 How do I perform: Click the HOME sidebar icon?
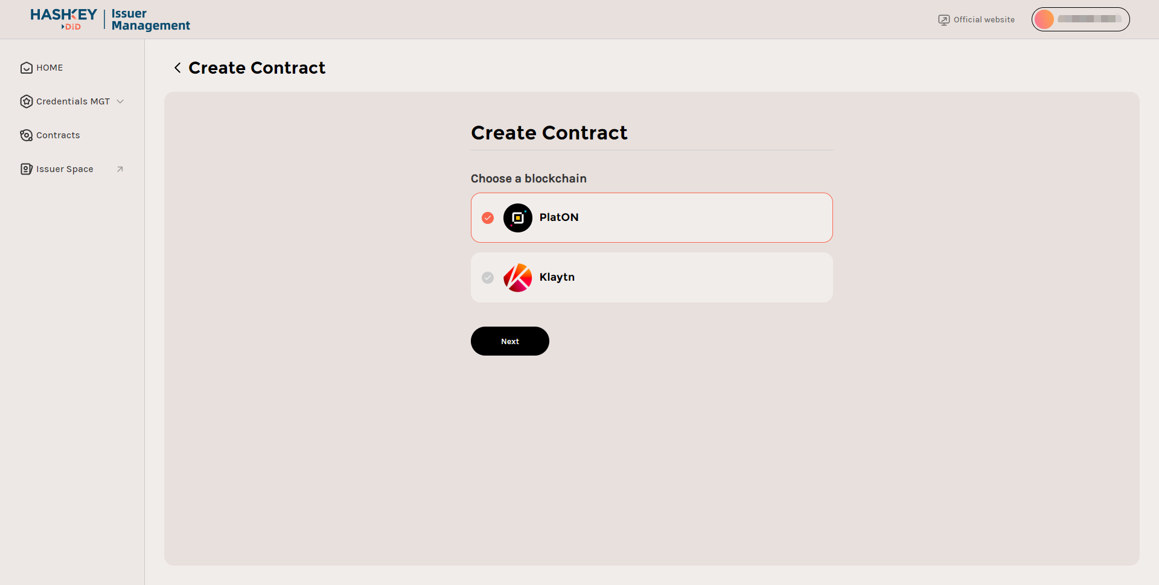26,68
